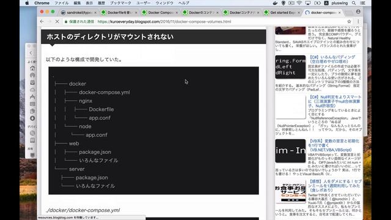Click secure connection lock icon
Screen dimensions: 391x220
point(66,22)
